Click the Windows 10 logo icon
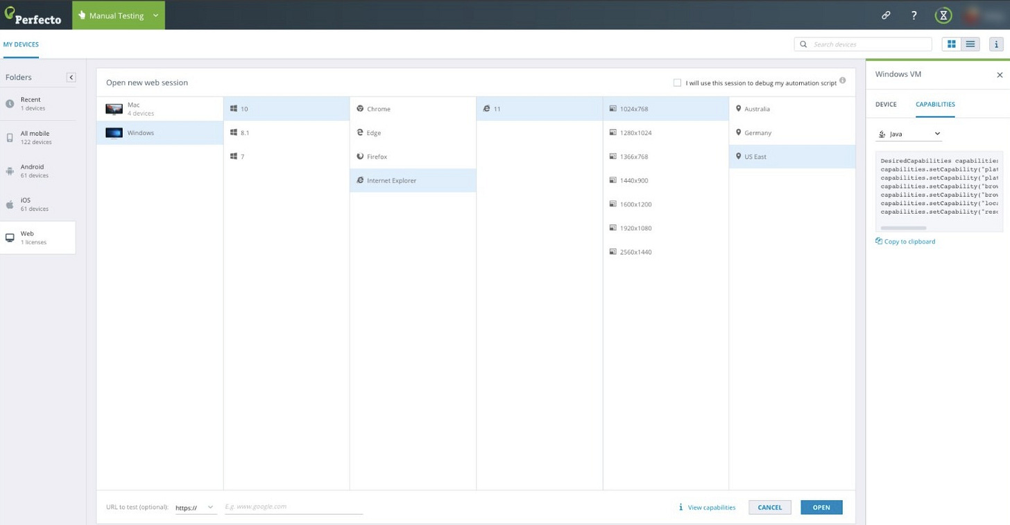Image resolution: width=1010 pixels, height=525 pixels. [x=234, y=108]
